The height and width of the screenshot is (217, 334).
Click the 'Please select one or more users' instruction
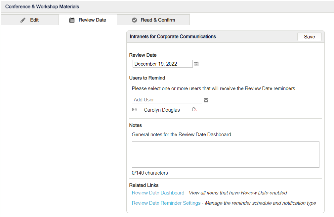(214, 88)
